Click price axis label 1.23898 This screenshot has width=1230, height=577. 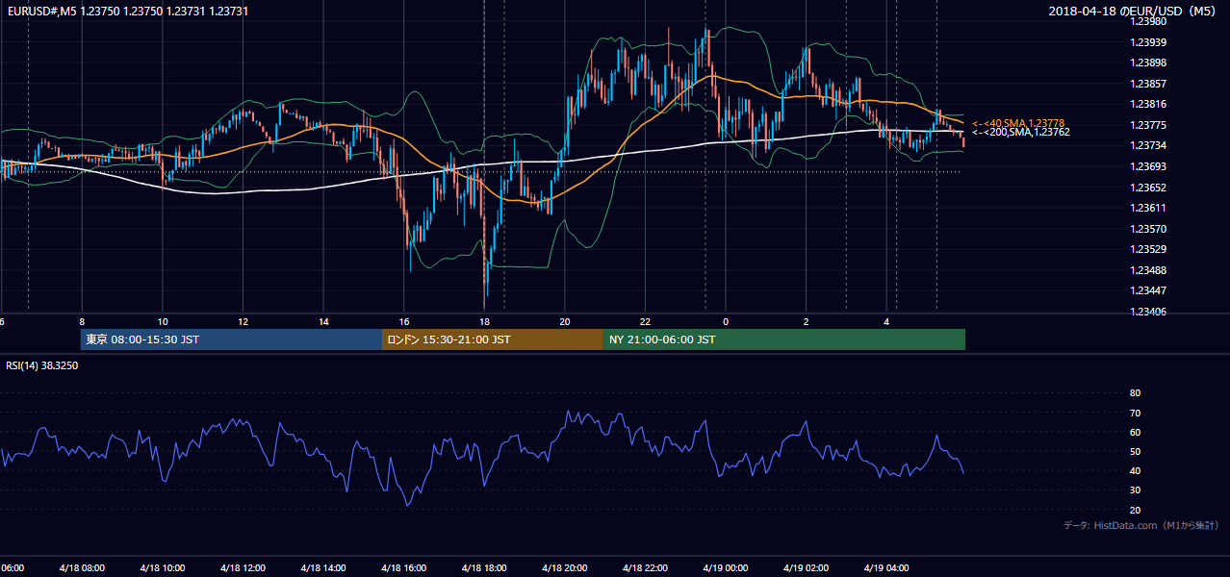(1147, 63)
